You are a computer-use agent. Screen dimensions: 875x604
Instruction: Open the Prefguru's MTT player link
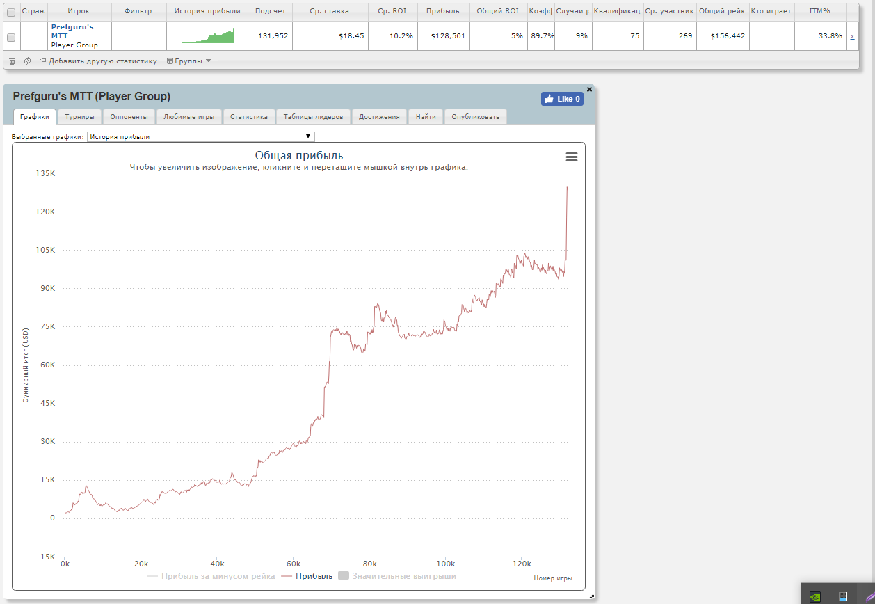tap(72, 31)
